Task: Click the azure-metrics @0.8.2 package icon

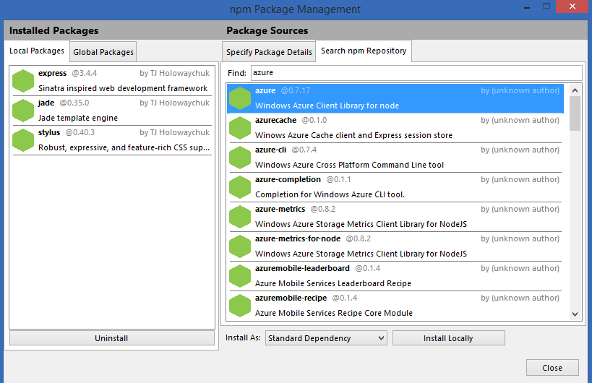Action: (240, 217)
